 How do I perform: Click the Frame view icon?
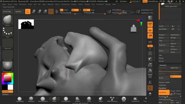coord(150,53)
